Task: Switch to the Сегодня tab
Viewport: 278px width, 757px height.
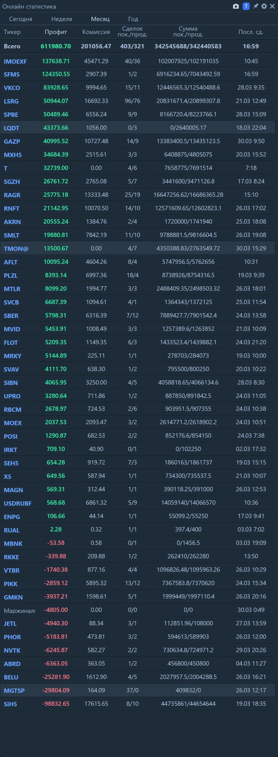Action: (21, 19)
